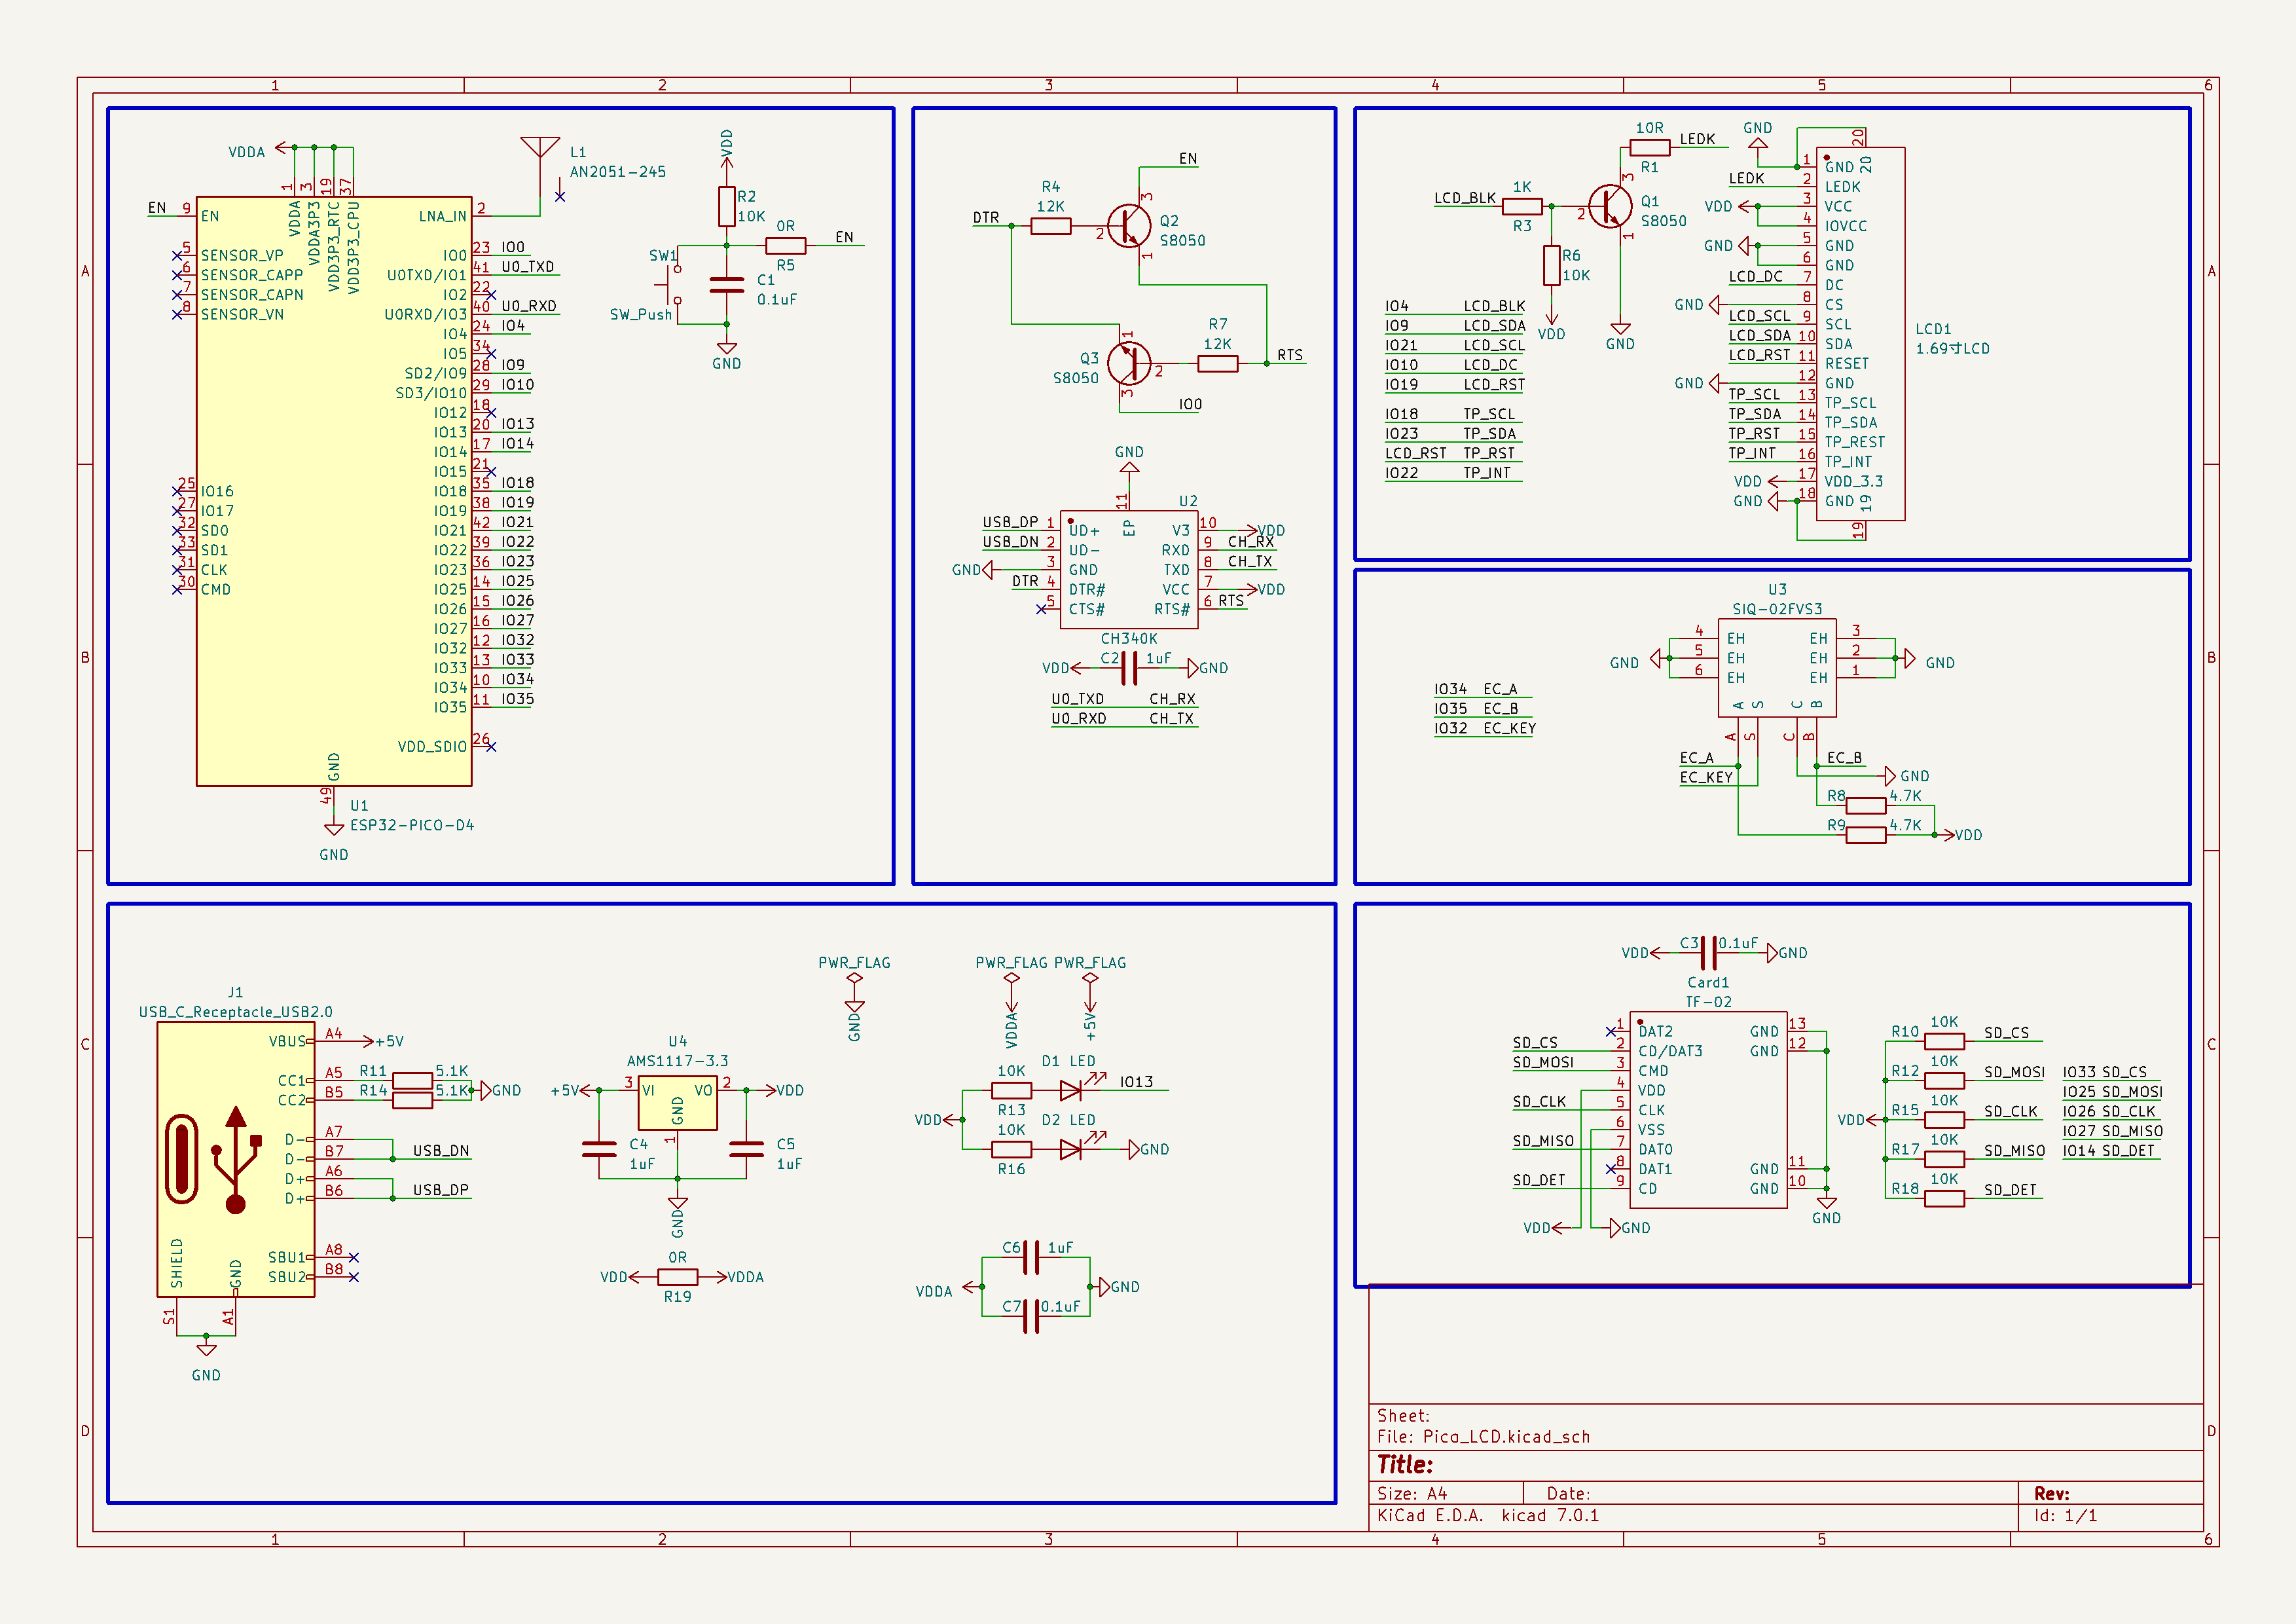Select transistor Q3 S8050 symbol
The height and width of the screenshot is (1624, 2296).
[1130, 363]
